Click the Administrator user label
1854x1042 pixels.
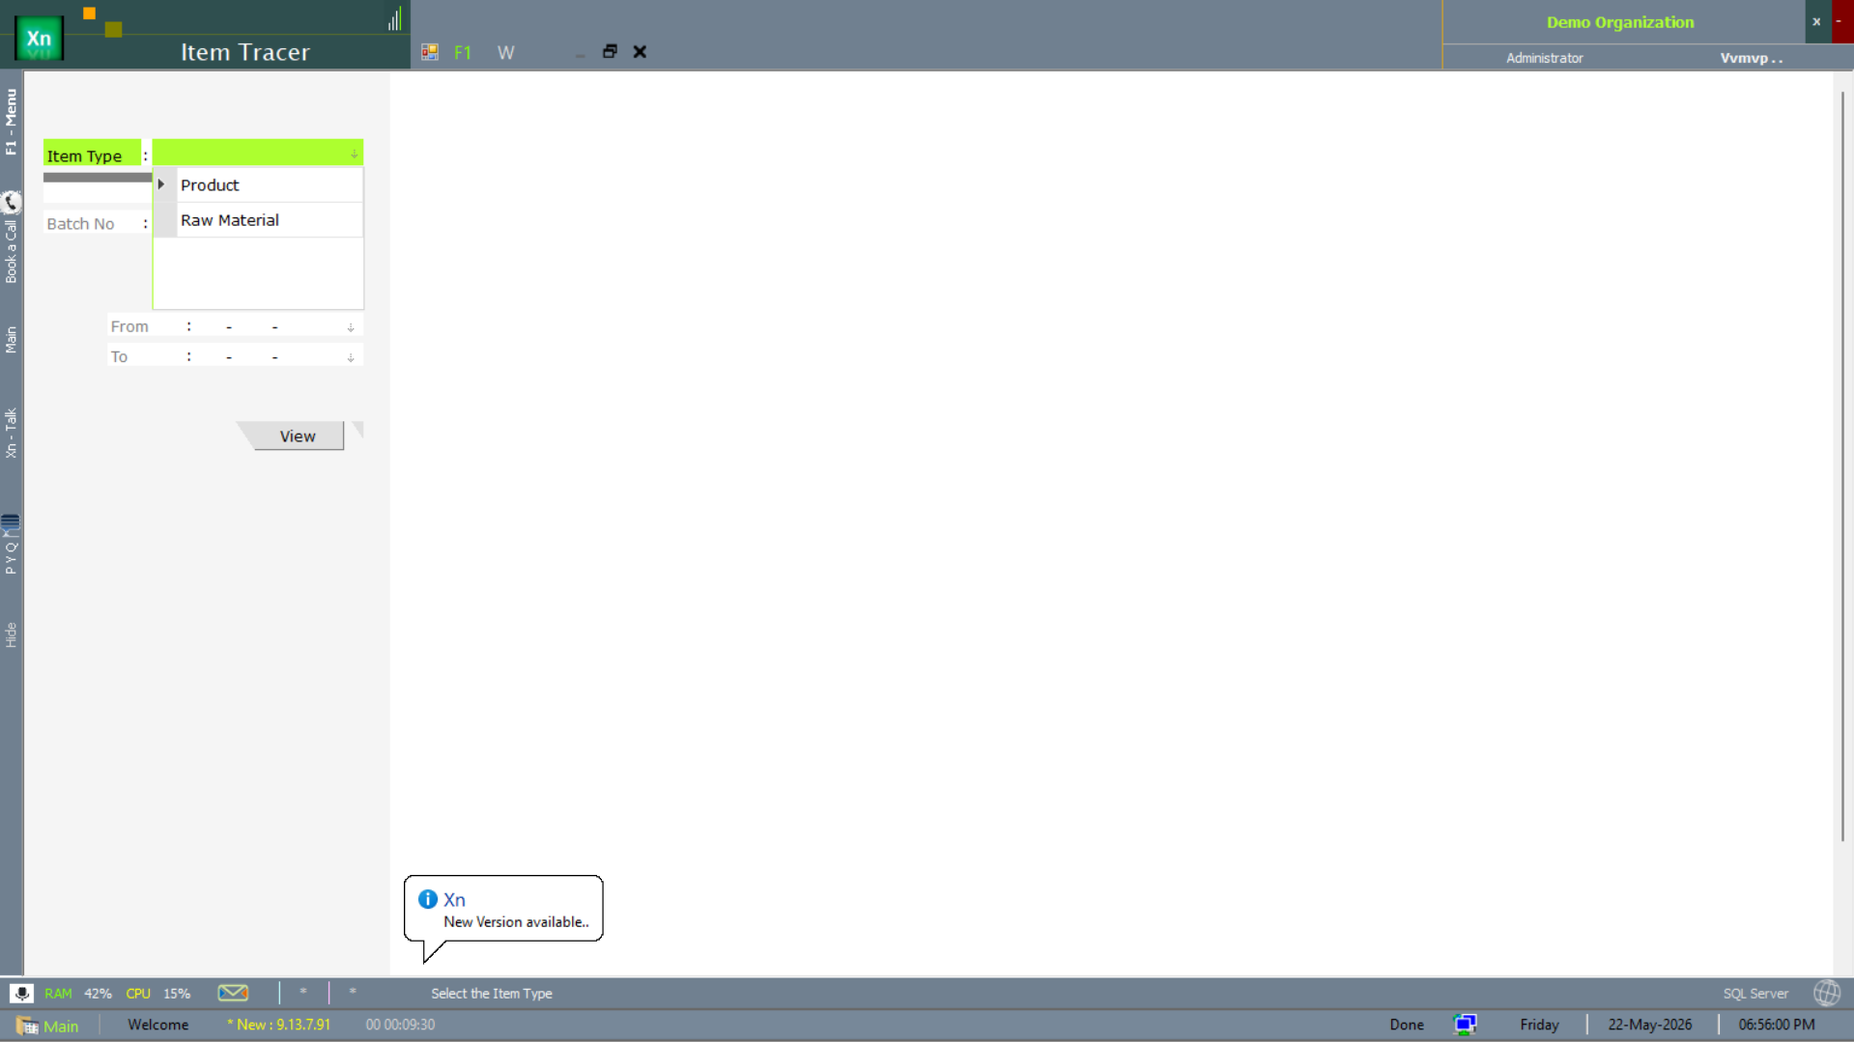1544,58
